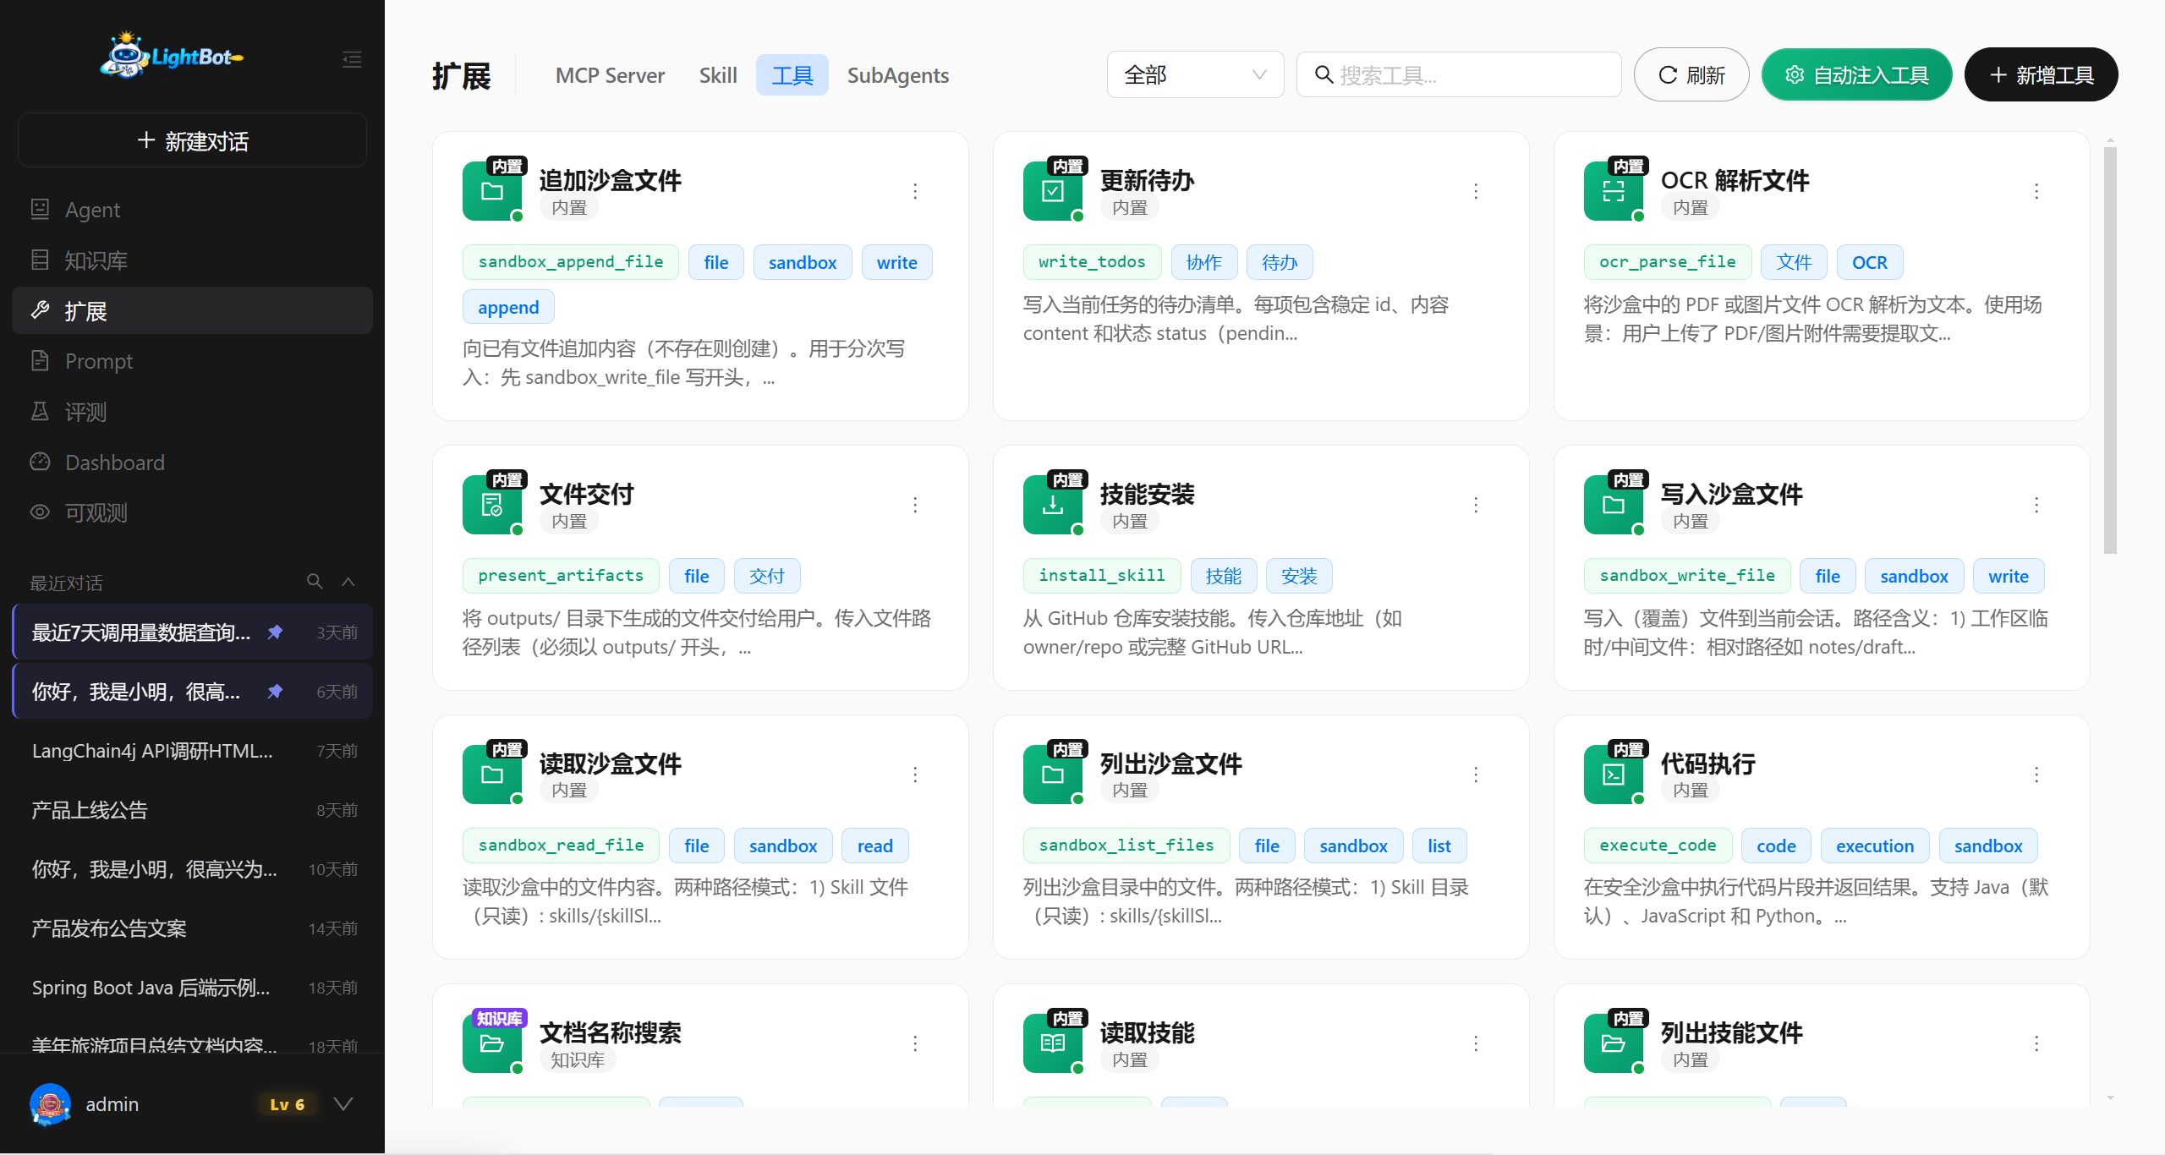2165x1155 pixels.
Task: Open the 产品发布公告文案 conversation
Action: pyautogui.click(x=192, y=928)
